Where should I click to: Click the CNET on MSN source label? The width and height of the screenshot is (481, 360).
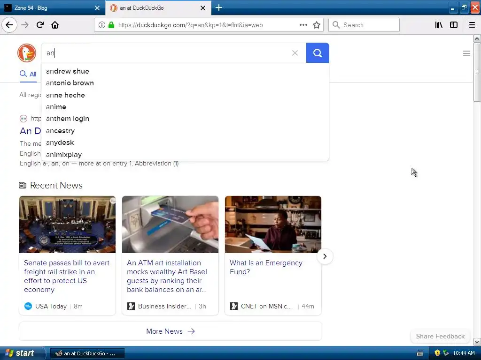click(266, 306)
